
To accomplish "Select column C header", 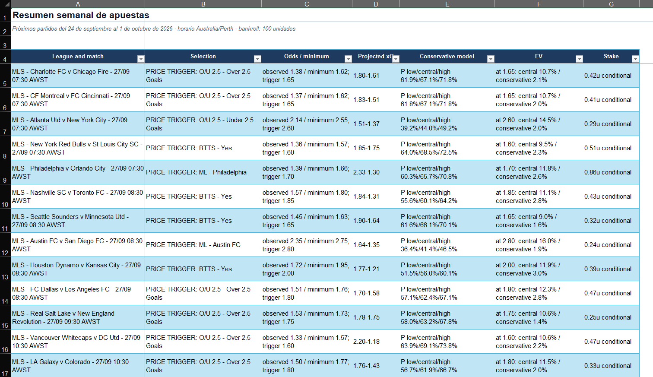I will [307, 4].
